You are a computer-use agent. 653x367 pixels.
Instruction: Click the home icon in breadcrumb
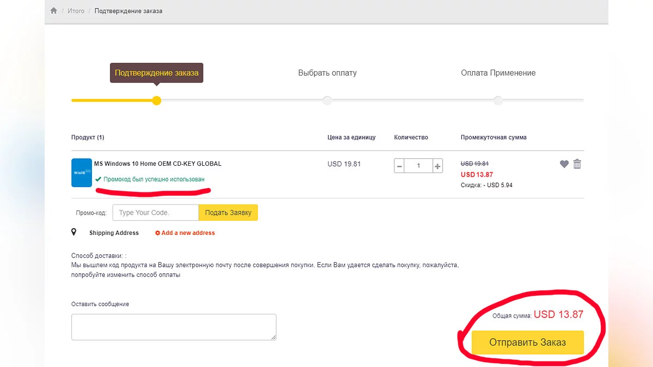click(x=53, y=11)
